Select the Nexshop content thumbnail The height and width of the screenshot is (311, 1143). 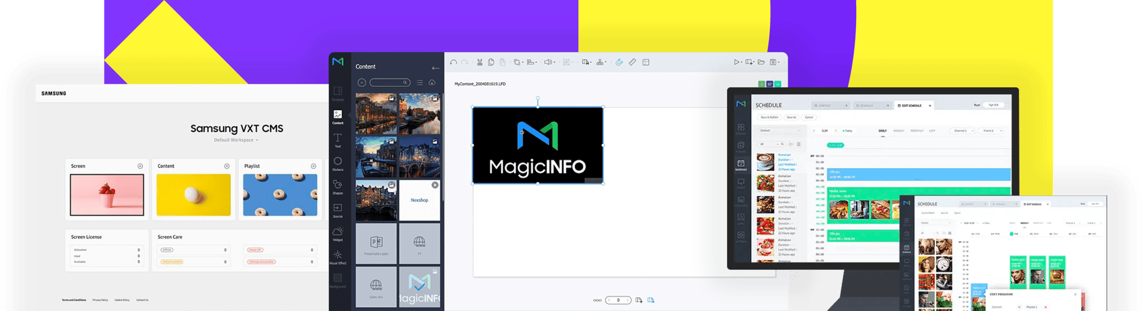click(x=419, y=201)
